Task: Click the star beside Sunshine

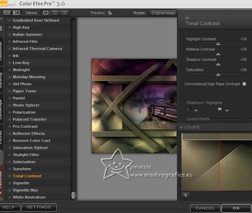Action: click(x=10, y=169)
